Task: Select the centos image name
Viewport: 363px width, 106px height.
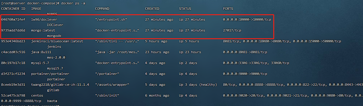Action: 37,95
